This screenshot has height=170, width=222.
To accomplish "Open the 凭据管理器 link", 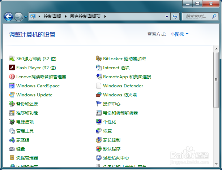I will tap(27, 158).
